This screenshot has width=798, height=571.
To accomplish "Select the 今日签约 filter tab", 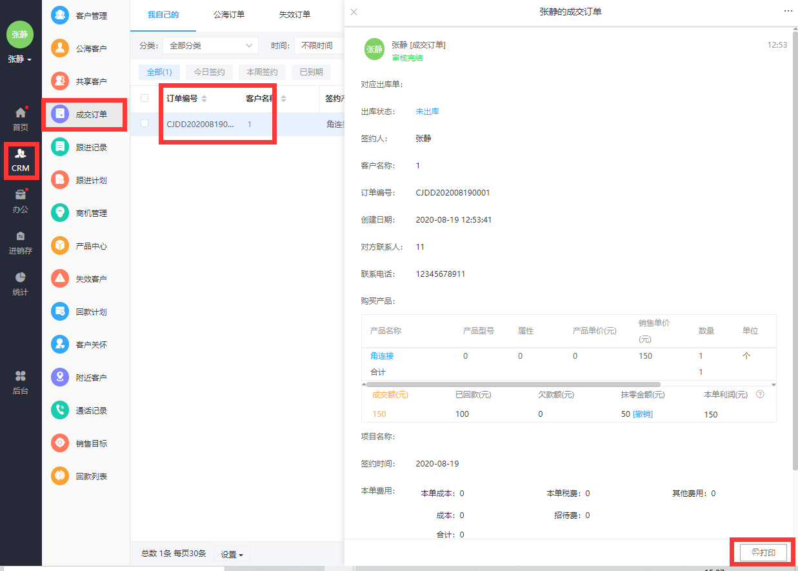I will (210, 72).
